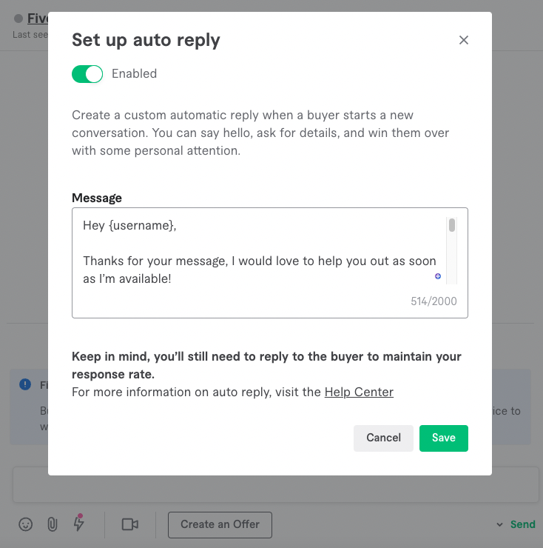Cancel the auto reply setup
Screen dimensions: 543x548
[383, 438]
